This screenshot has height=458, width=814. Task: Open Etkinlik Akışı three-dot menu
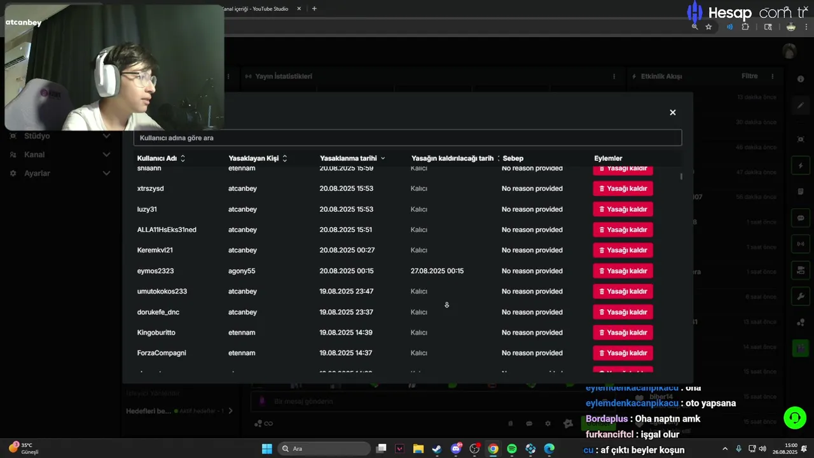coord(773,76)
